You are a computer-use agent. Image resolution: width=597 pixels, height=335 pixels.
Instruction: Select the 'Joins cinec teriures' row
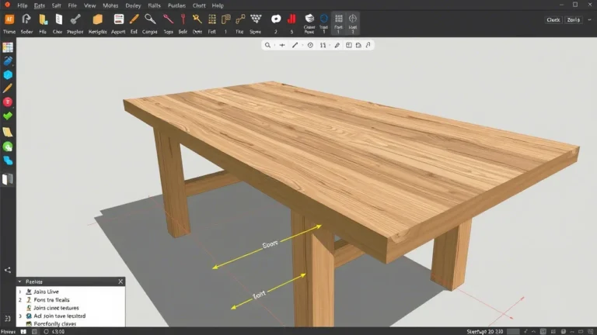pyautogui.click(x=71, y=308)
